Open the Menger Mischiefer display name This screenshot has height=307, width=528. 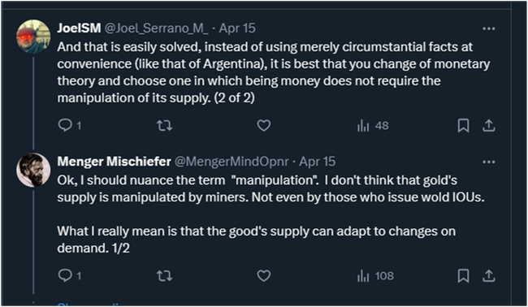point(115,162)
